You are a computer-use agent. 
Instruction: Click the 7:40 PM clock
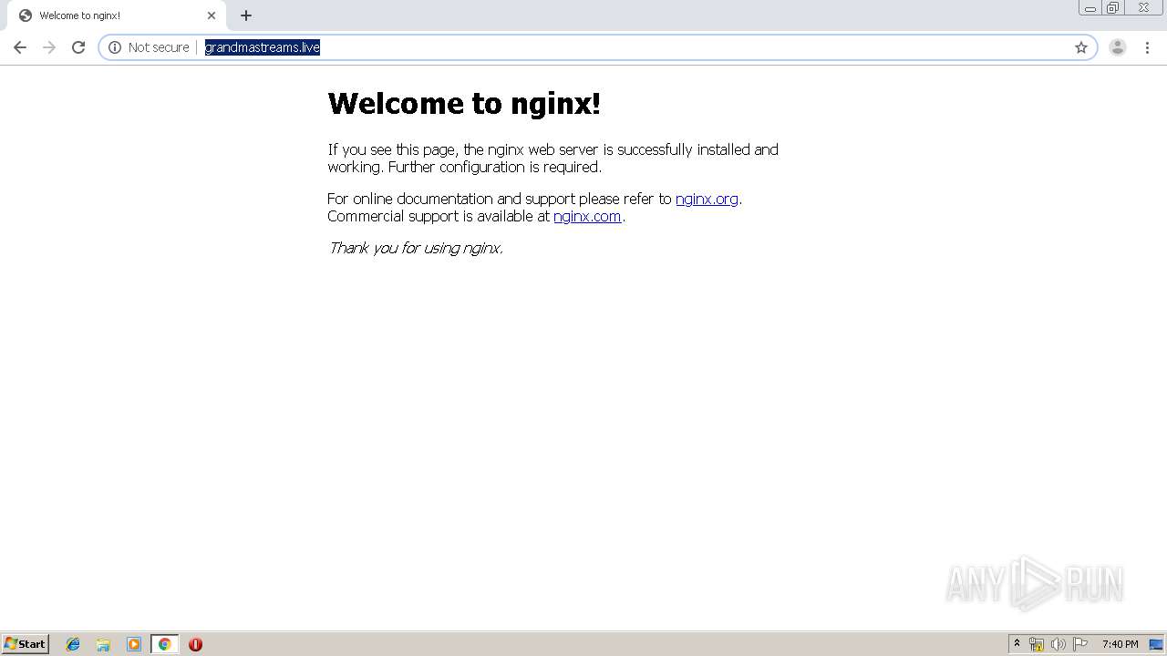pyautogui.click(x=1120, y=644)
